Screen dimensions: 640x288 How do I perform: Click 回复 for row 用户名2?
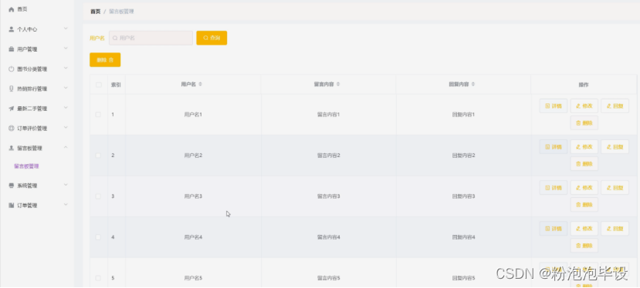(x=615, y=146)
